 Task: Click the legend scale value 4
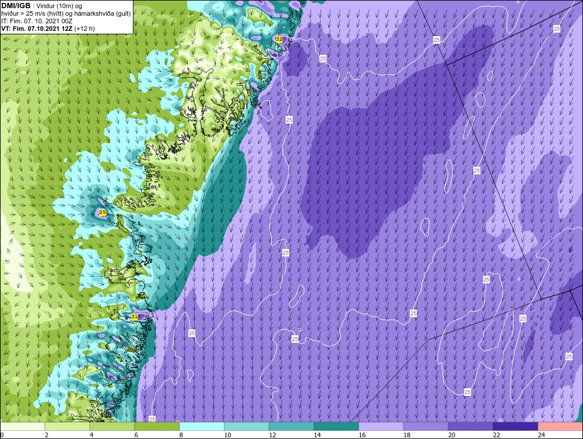[x=92, y=435]
